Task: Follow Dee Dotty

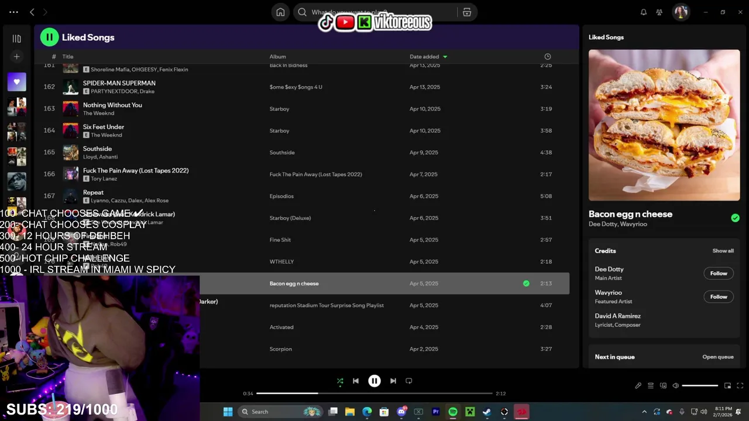Action: (x=719, y=274)
